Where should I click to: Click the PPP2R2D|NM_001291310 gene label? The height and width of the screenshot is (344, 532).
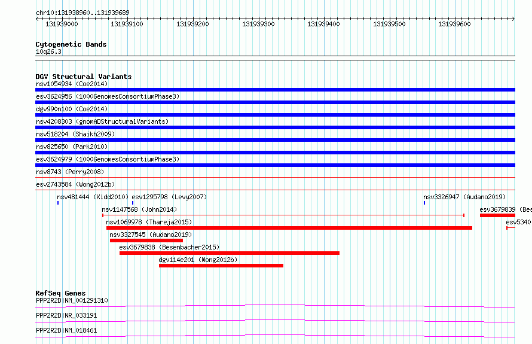[x=72, y=300]
